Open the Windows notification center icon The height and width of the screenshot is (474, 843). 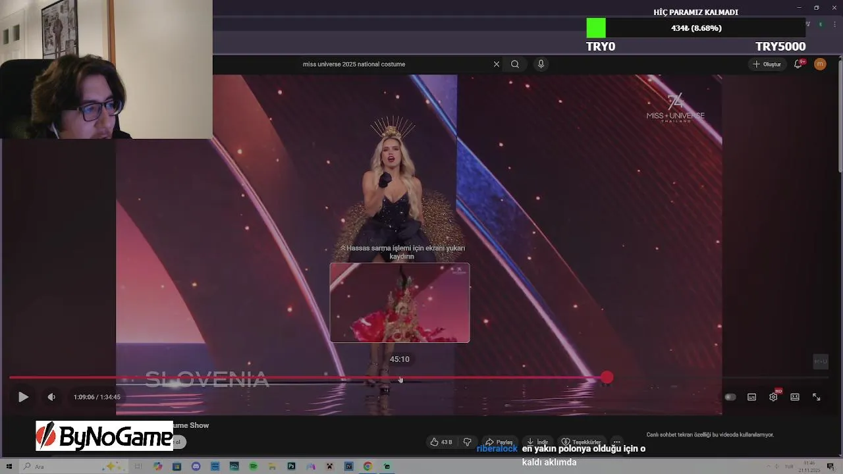830,466
